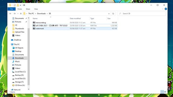173x97 pixels.
Task: Open Local Disk (E:)
Action: (20, 78)
